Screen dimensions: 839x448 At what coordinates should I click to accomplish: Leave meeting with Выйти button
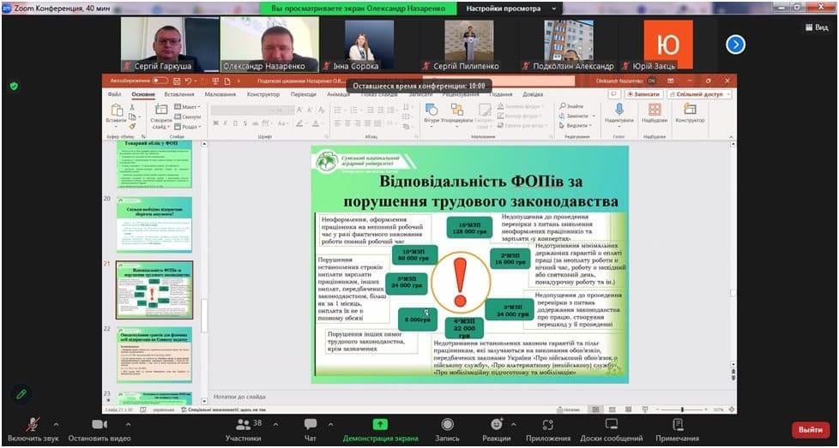coord(810,429)
